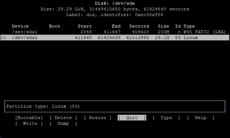Click the end sector value 61424639
This screenshot has width=230, height=138.
(109, 38)
